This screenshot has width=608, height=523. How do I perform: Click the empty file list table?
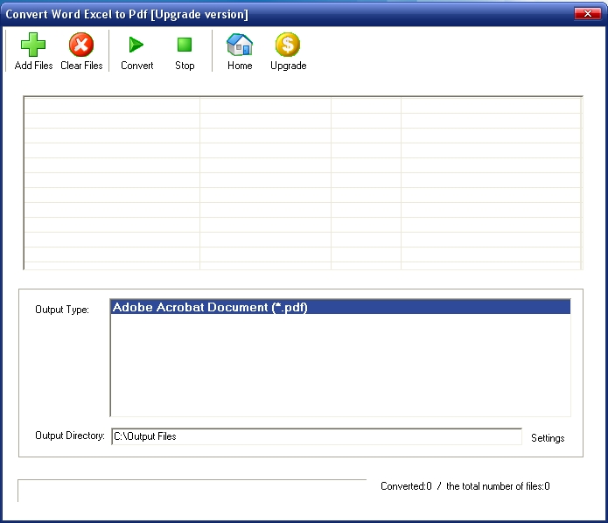click(303, 183)
